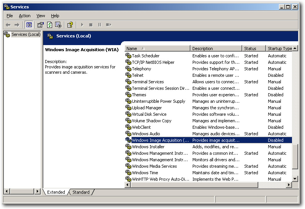
Task: Click the tree pane scroll left arrow
Action: pos(7,191)
